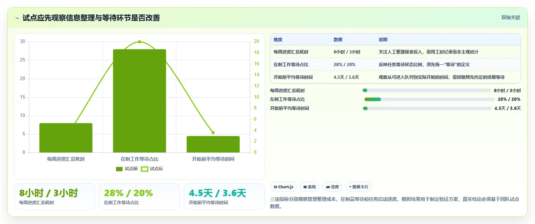This screenshot has width=535, height=224.
Task: Click the 在制工作等待占比 bar in the chart
Action: [140, 101]
